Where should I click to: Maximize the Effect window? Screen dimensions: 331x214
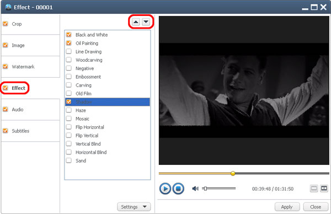point(314,7)
